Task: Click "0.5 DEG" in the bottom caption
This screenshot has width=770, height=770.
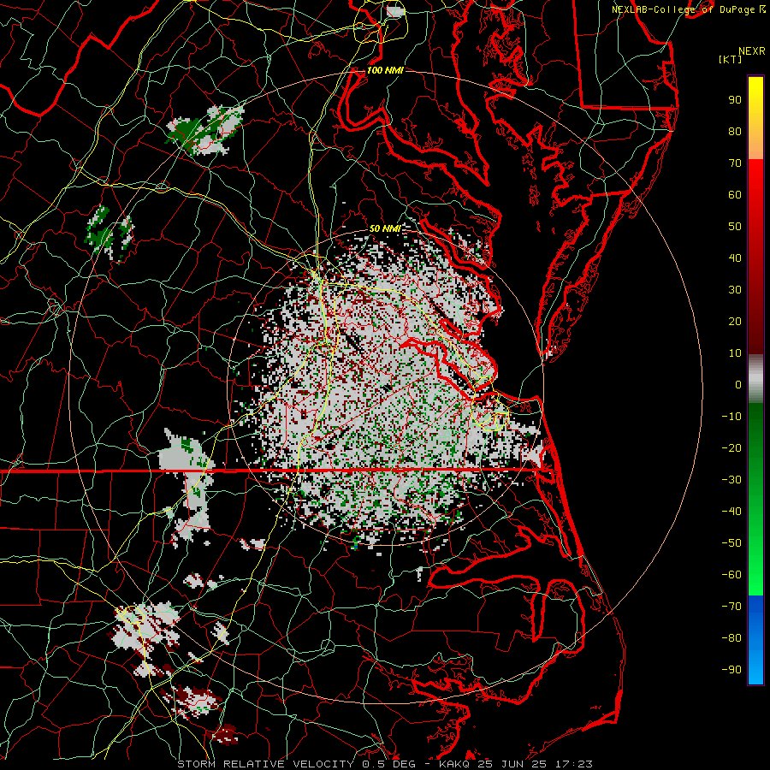Action: point(389,764)
